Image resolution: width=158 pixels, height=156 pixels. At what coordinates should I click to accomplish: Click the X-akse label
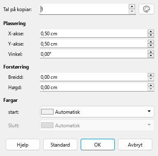pyautogui.click(x=16, y=34)
